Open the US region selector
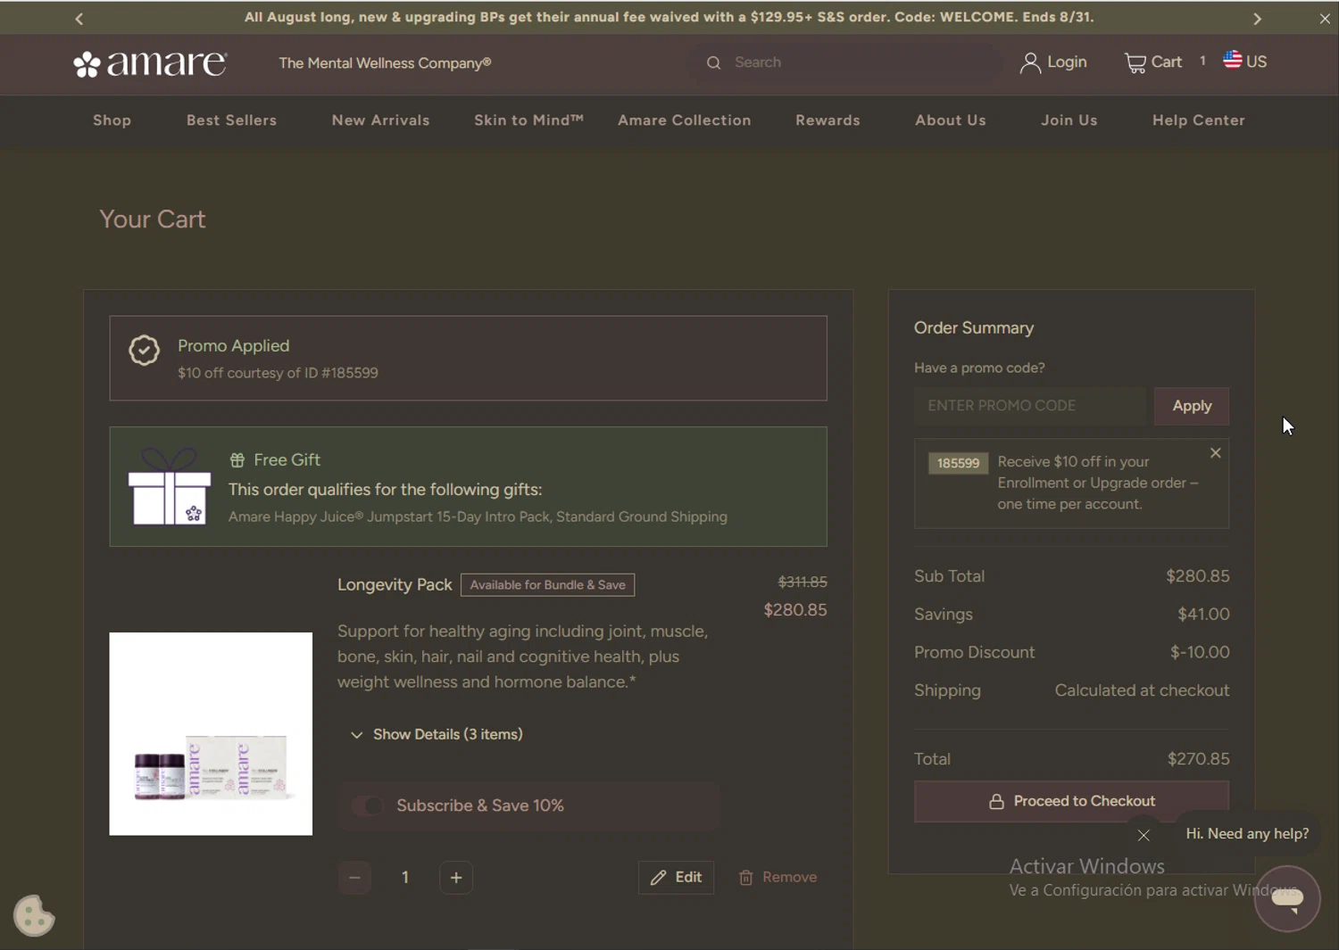 [x=1245, y=62]
